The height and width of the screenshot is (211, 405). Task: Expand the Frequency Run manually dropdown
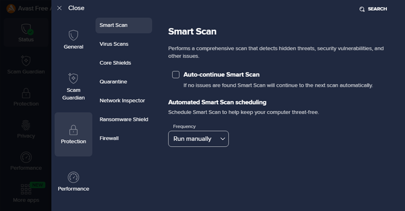(198, 139)
